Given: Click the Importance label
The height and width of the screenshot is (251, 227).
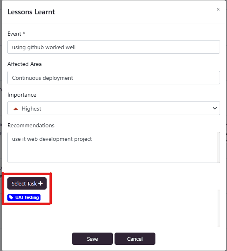Looking at the screenshot, I should (22, 95).
